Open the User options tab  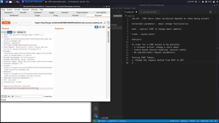[101, 13]
